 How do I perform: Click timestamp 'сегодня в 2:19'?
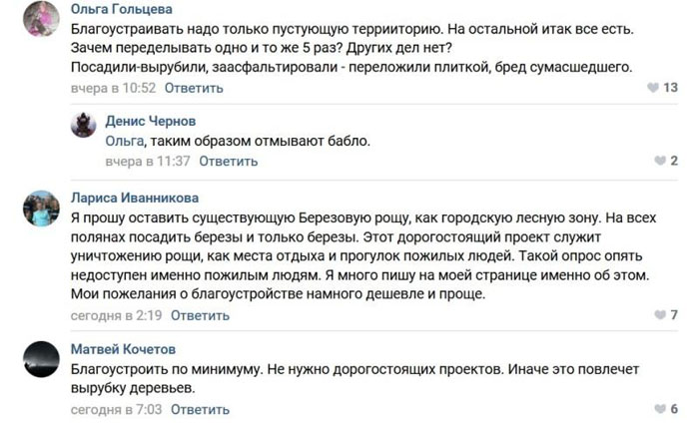tap(117, 315)
